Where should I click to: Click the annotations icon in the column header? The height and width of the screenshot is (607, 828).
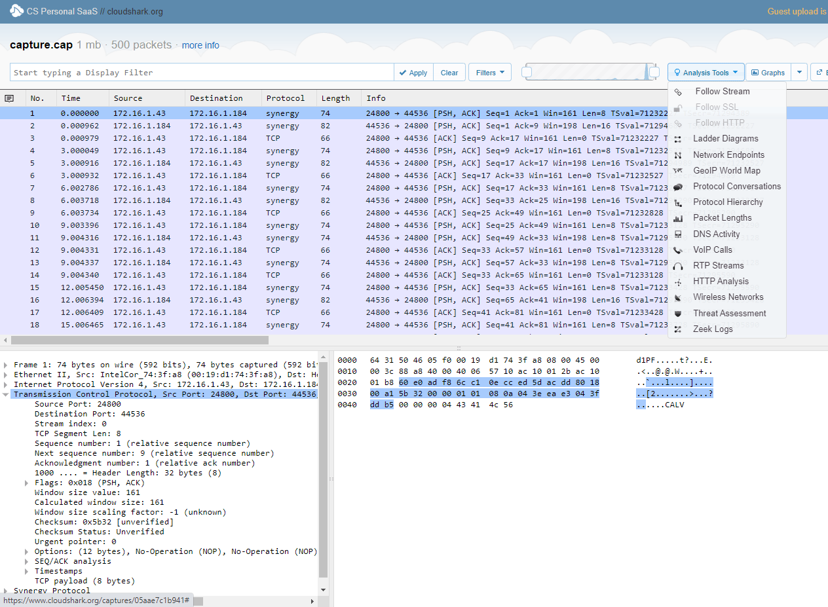pyautogui.click(x=9, y=98)
